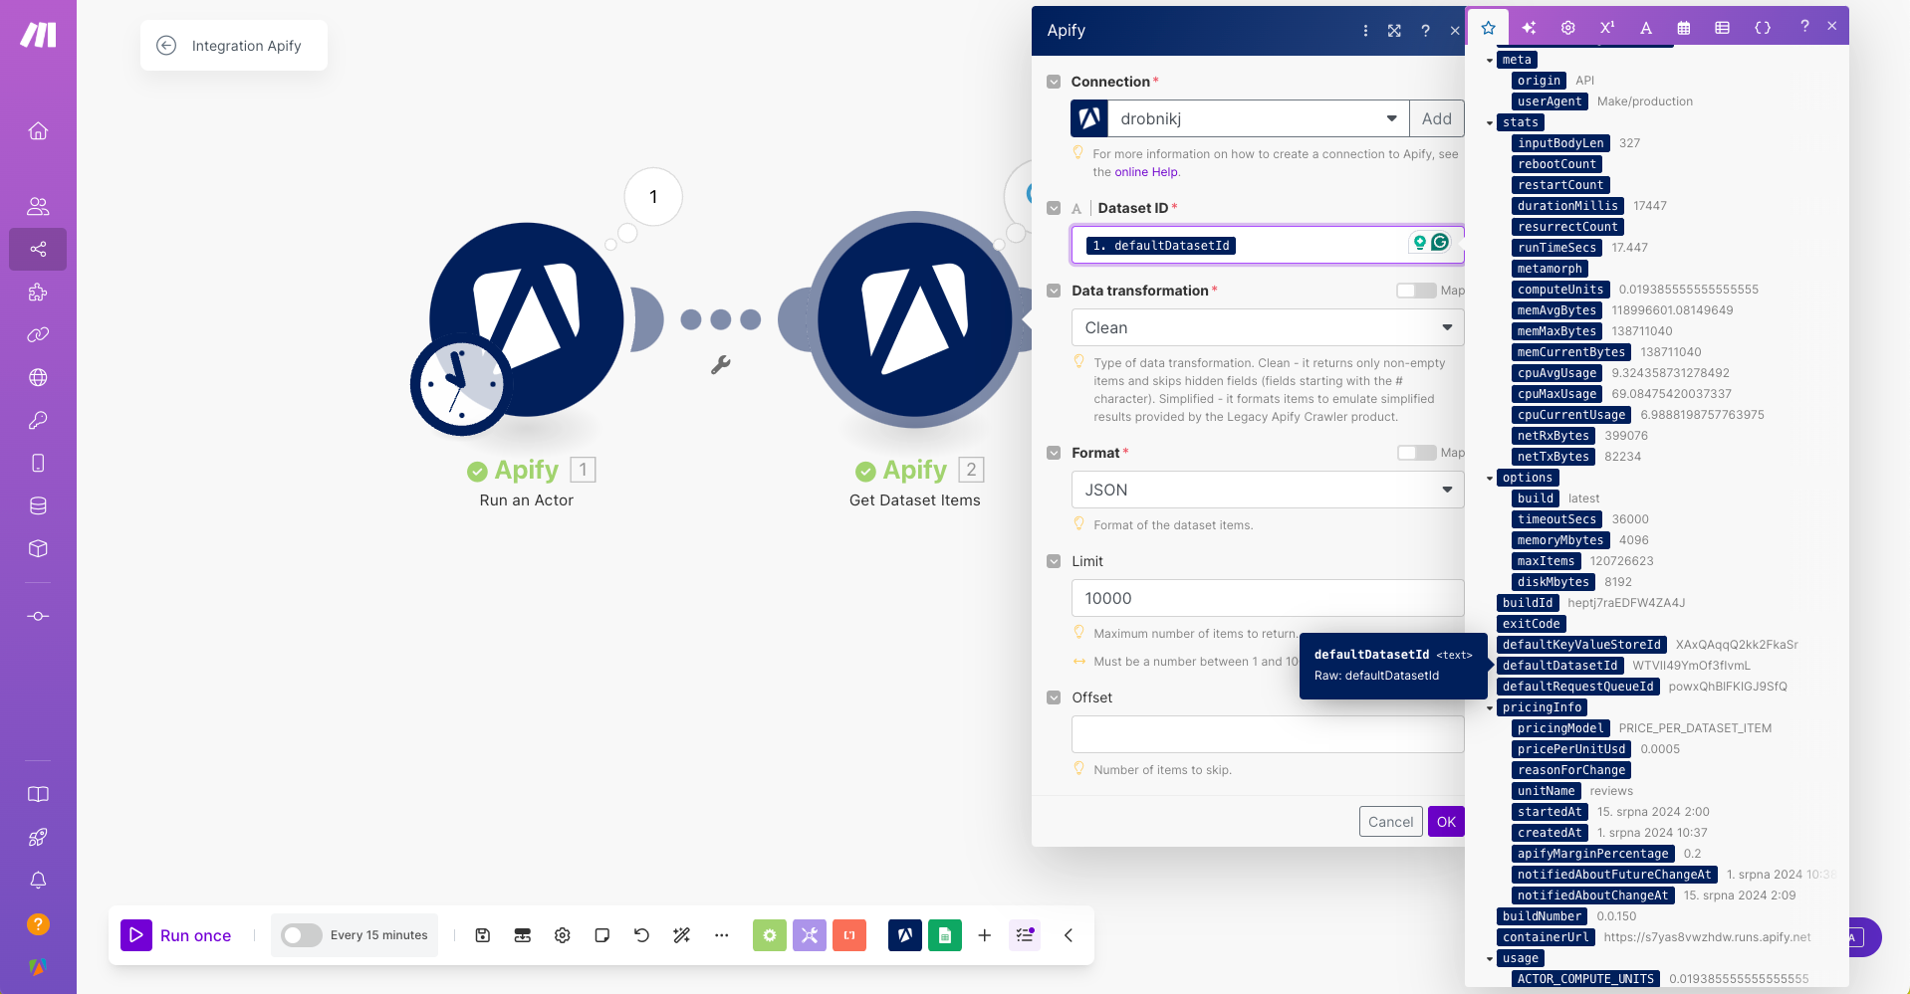Screen dimensions: 1910x994
Task: Open the Format JSON dropdown
Action: tap(1267, 490)
